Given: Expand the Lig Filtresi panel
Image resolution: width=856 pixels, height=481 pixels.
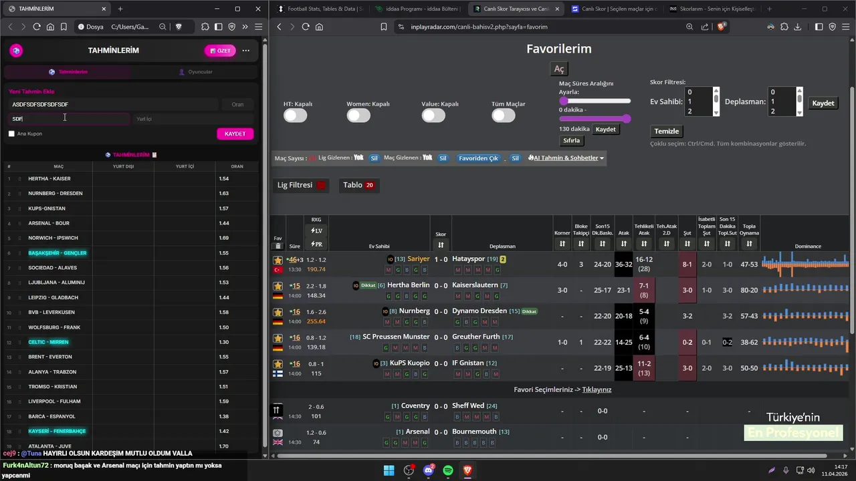Looking at the screenshot, I should 302,185.
